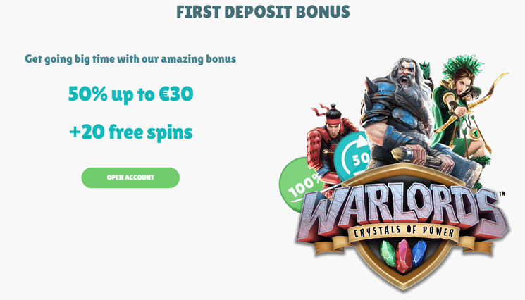Click the green OPEN ACCOUNT button
Viewport: 525px width, 300px height.
(x=130, y=177)
